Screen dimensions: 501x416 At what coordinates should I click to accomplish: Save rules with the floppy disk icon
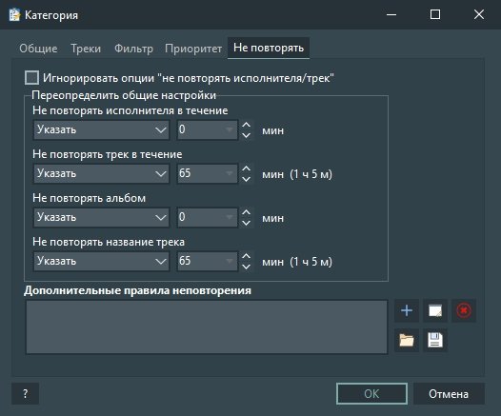coord(435,340)
